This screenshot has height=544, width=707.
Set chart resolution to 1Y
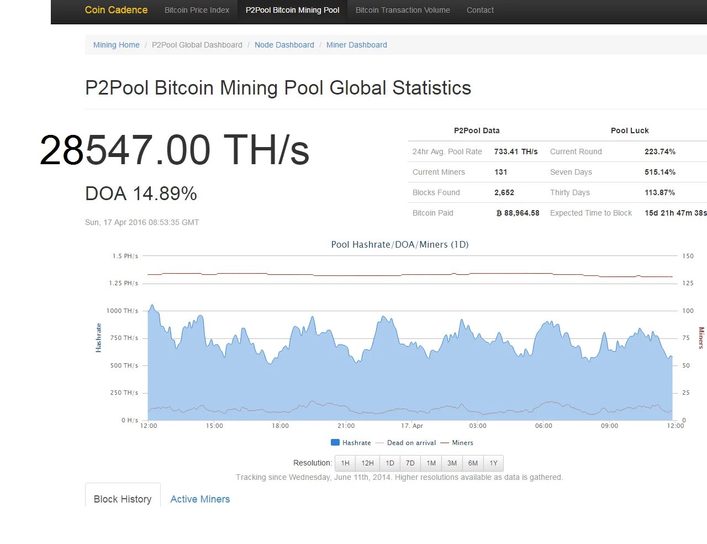(494, 463)
